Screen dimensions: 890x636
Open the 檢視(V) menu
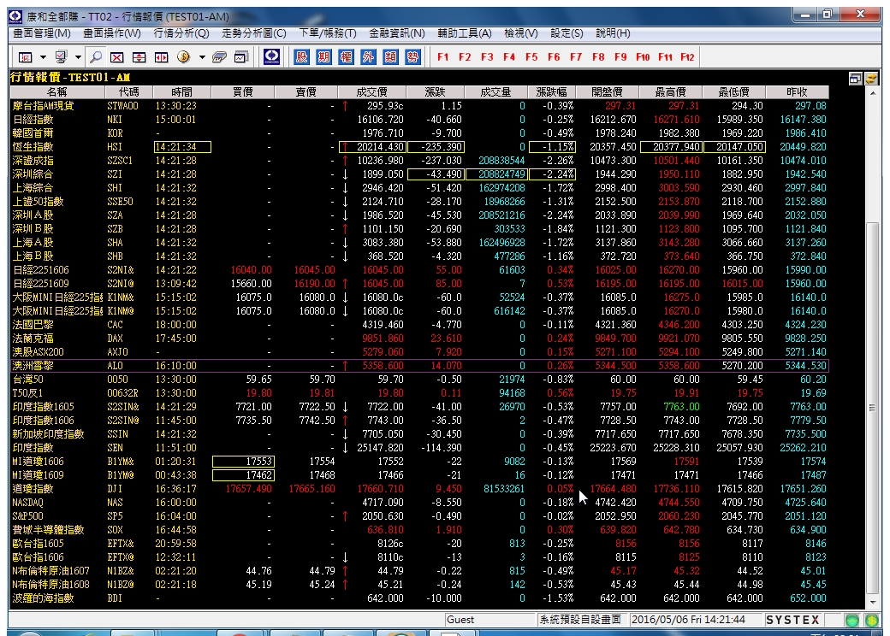(x=521, y=33)
